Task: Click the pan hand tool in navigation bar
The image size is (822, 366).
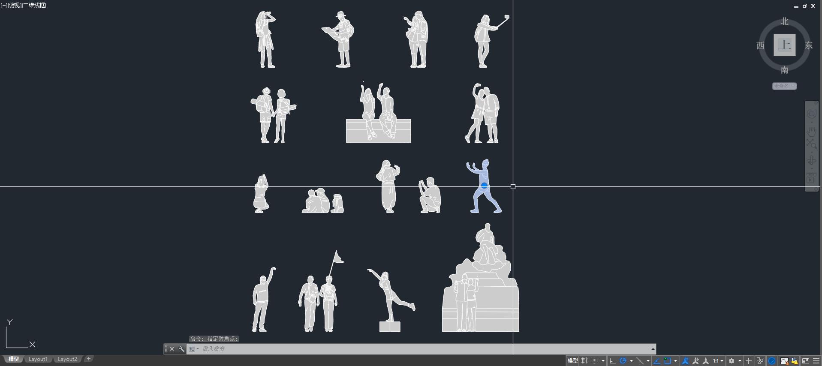Action: point(811,131)
